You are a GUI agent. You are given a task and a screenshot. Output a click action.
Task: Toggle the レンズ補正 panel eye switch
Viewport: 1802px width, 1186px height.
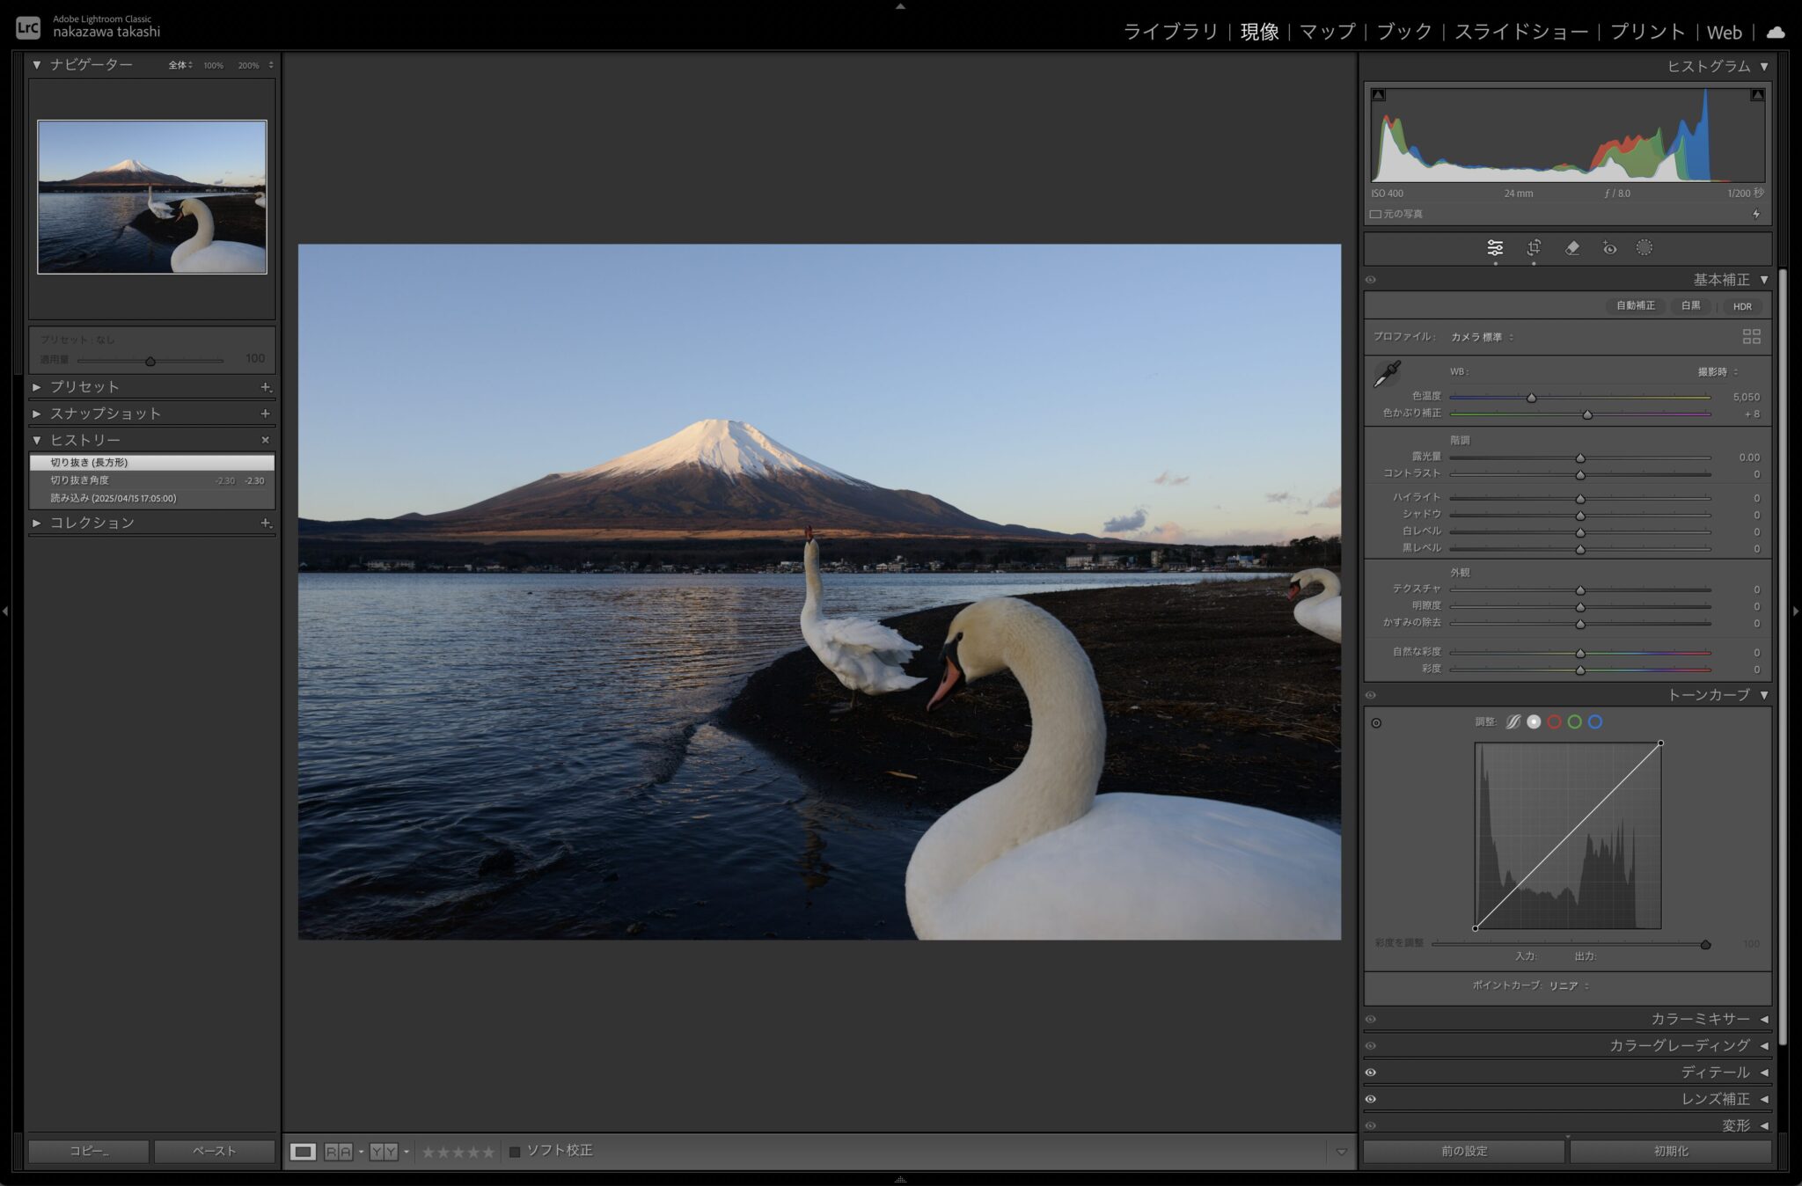pyautogui.click(x=1371, y=1099)
